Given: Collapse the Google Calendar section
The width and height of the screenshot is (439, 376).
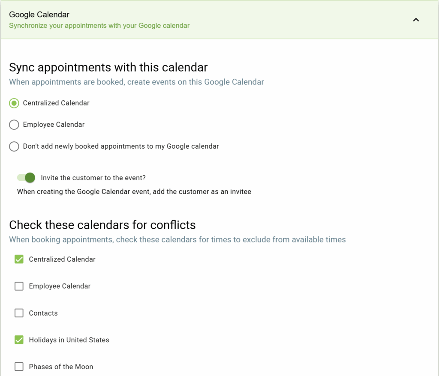Looking at the screenshot, I should [x=415, y=20].
